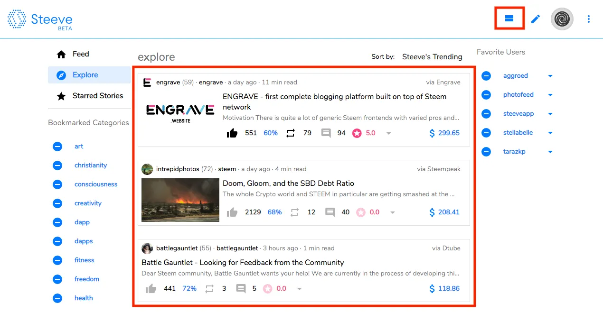The image size is (603, 312).
Task: Open the dapps bookmarked category
Action: [x=84, y=241]
